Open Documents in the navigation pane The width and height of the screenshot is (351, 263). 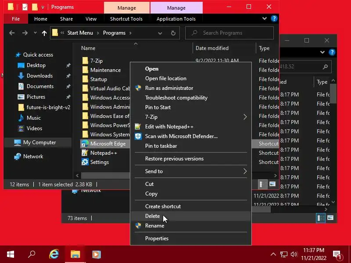[x=40, y=86]
